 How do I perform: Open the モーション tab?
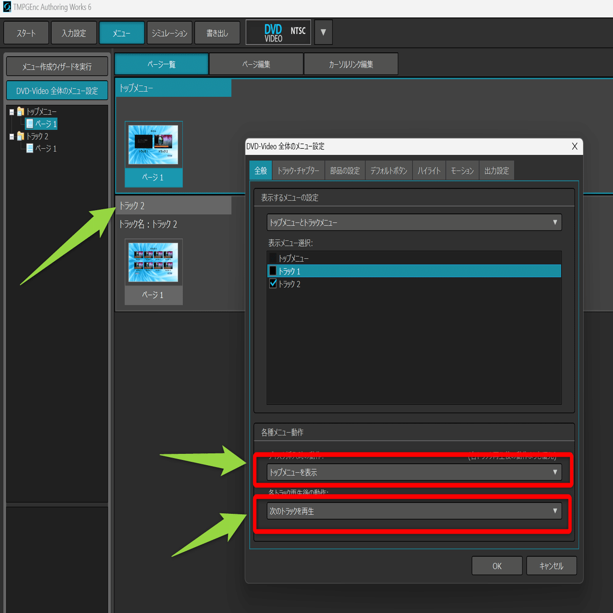coord(462,170)
